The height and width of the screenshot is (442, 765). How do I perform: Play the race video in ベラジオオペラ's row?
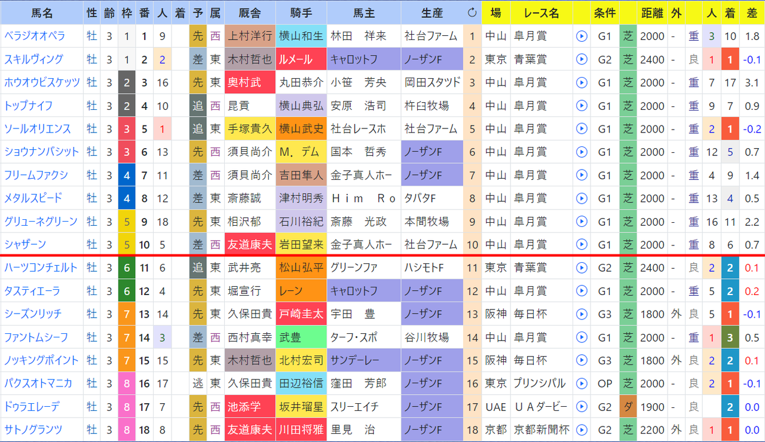pyautogui.click(x=582, y=36)
